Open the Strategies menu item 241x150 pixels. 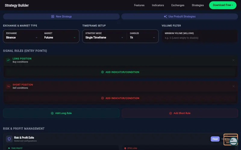tap(198, 5)
